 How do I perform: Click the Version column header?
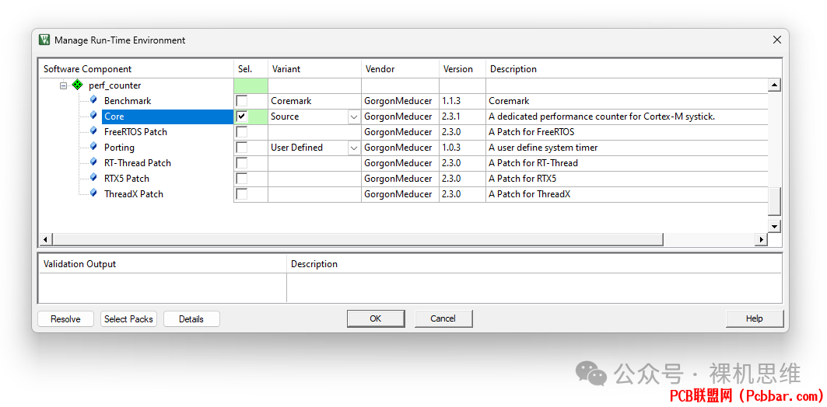coord(463,69)
